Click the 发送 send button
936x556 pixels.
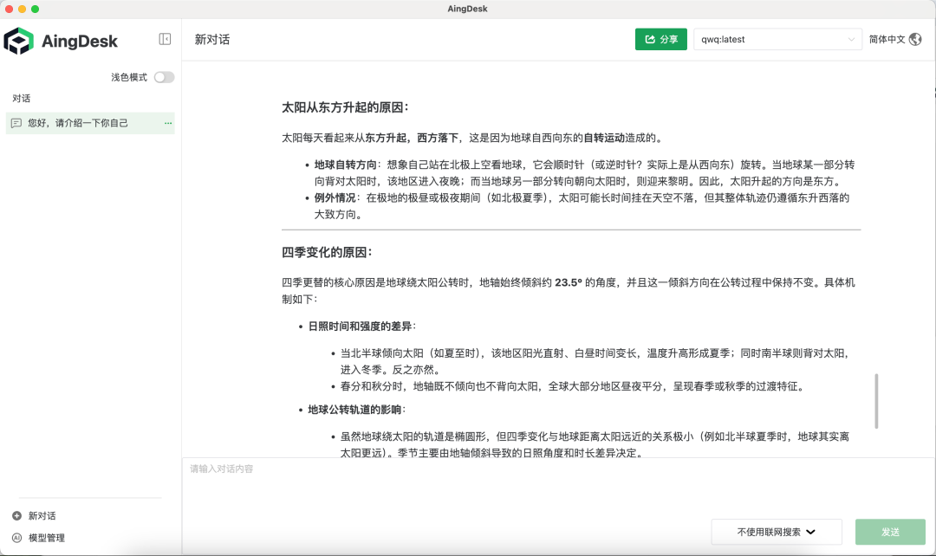890,532
